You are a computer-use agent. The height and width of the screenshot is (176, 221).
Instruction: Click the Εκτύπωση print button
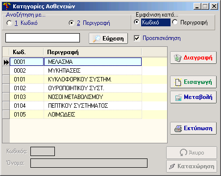tap(194, 128)
